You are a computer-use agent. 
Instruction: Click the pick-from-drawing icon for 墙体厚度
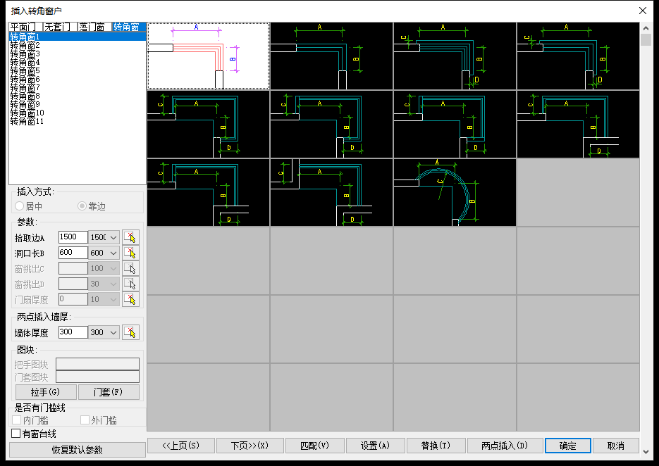click(130, 332)
